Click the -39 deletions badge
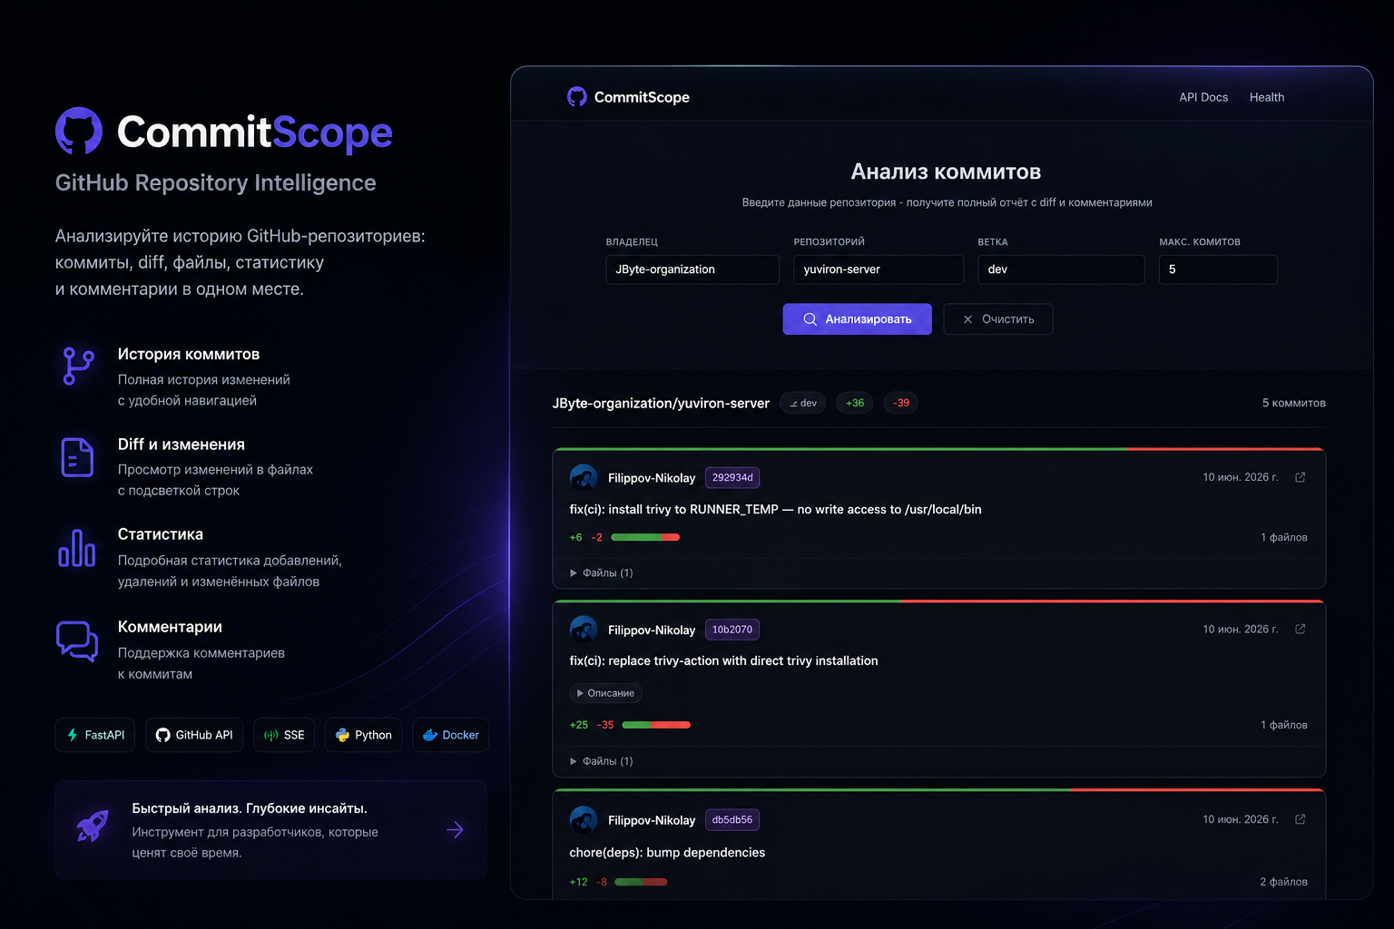Viewport: 1394px width, 929px height. (901, 403)
